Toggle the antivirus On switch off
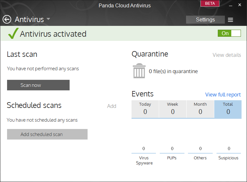 click(229, 33)
